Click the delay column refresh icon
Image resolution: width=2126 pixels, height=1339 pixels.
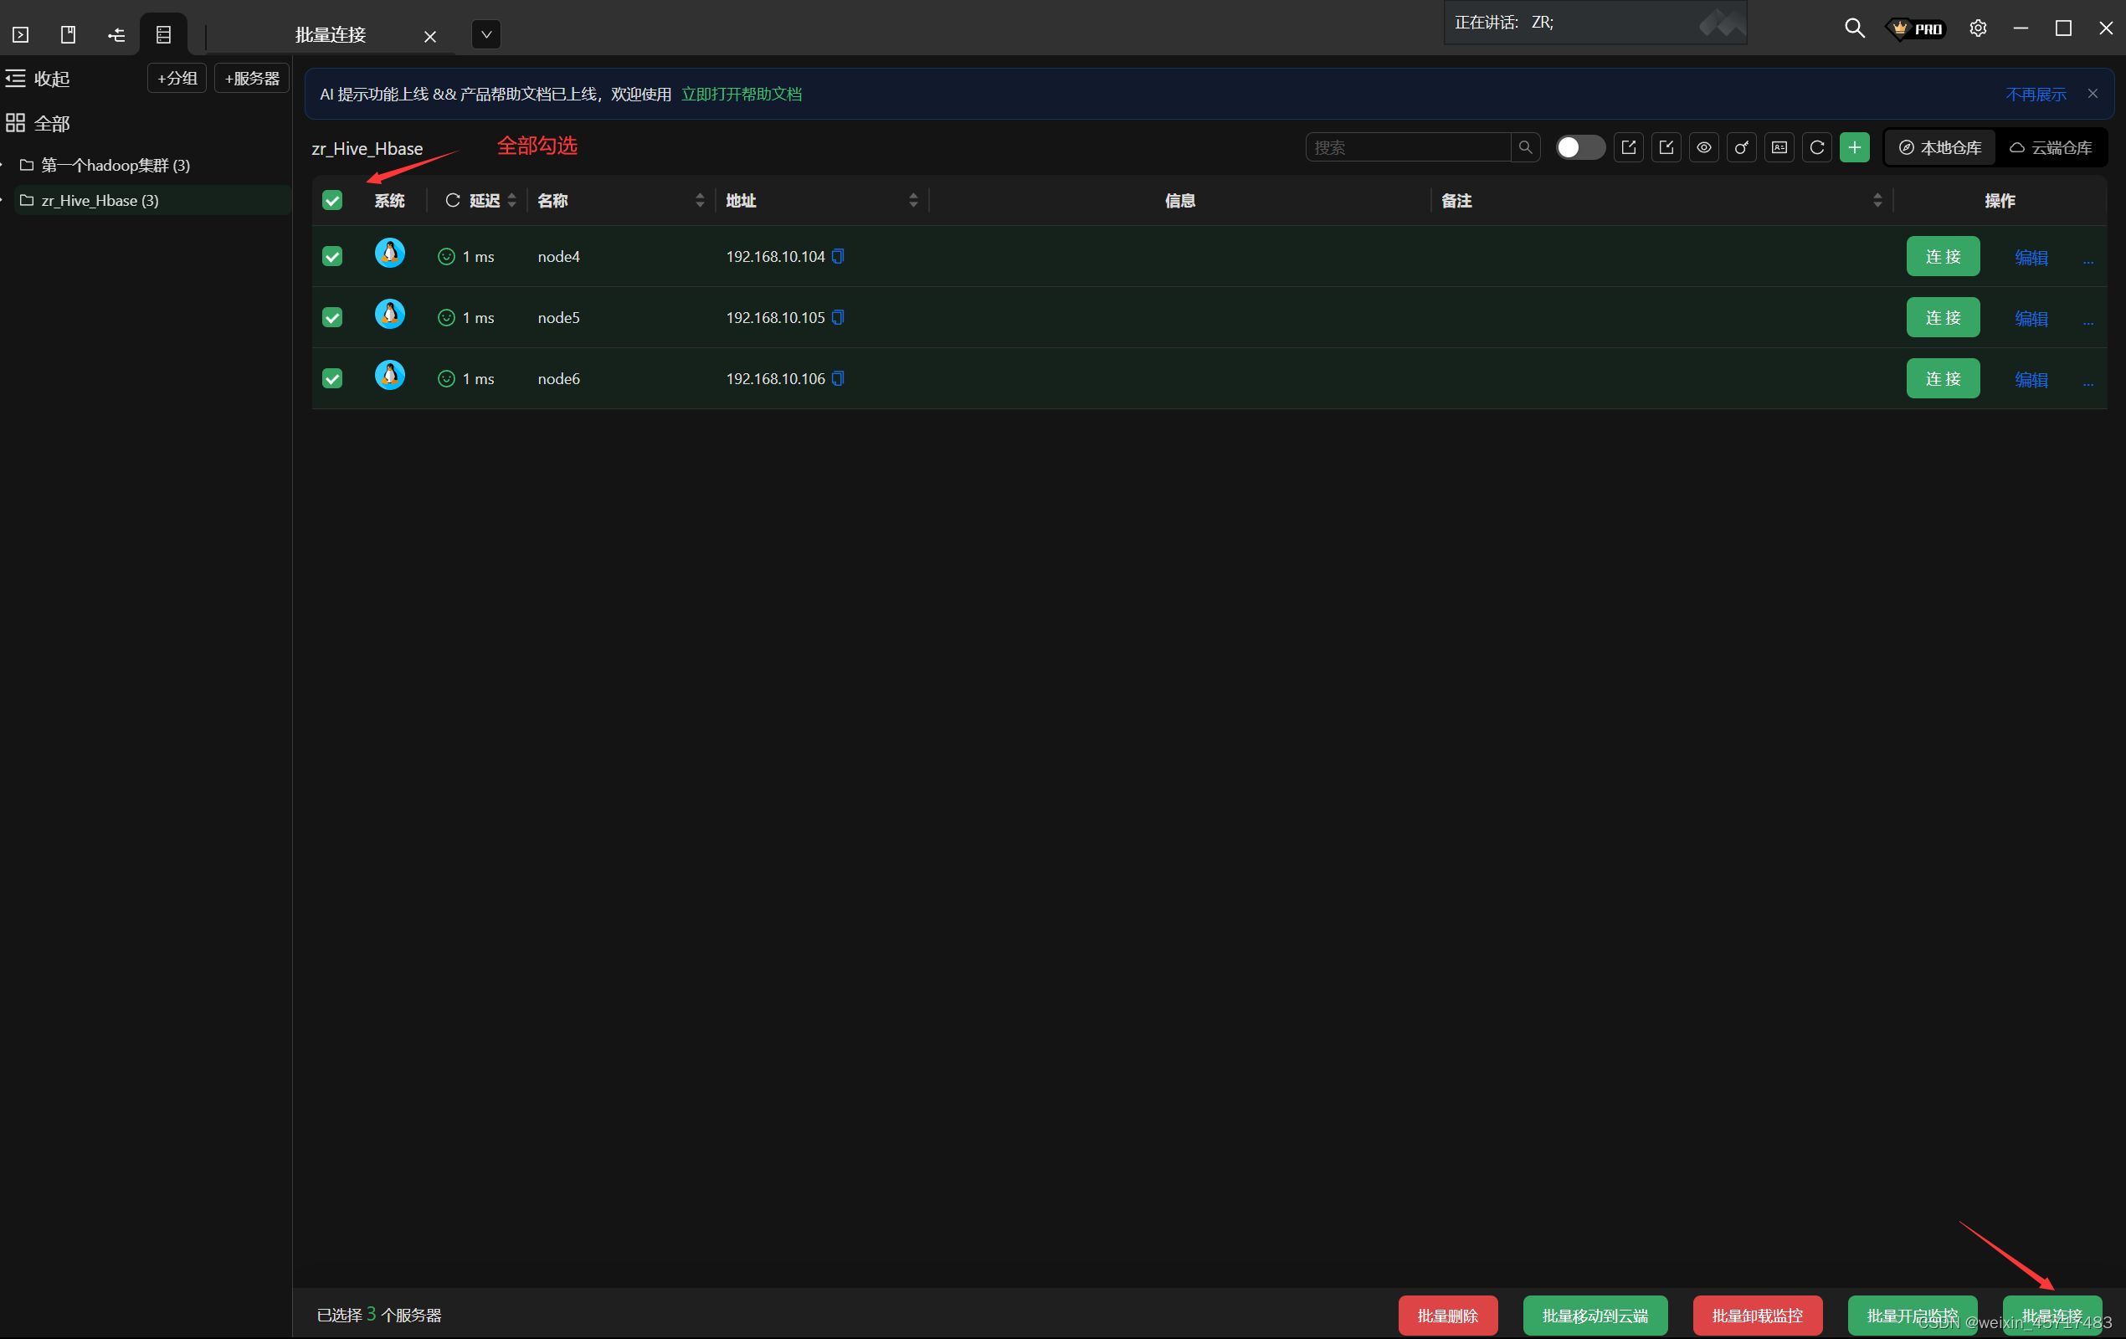(x=453, y=200)
